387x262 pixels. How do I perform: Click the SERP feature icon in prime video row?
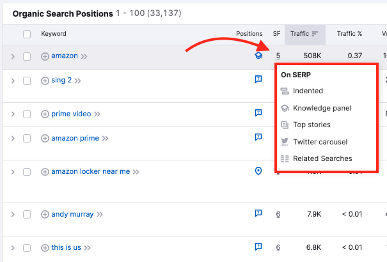258,112
